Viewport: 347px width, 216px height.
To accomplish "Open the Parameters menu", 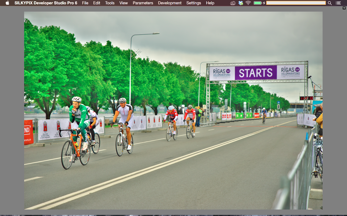I will pyautogui.click(x=143, y=3).
